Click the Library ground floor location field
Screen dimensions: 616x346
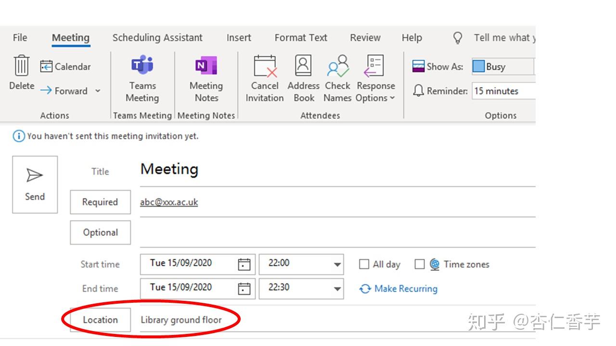(337, 320)
